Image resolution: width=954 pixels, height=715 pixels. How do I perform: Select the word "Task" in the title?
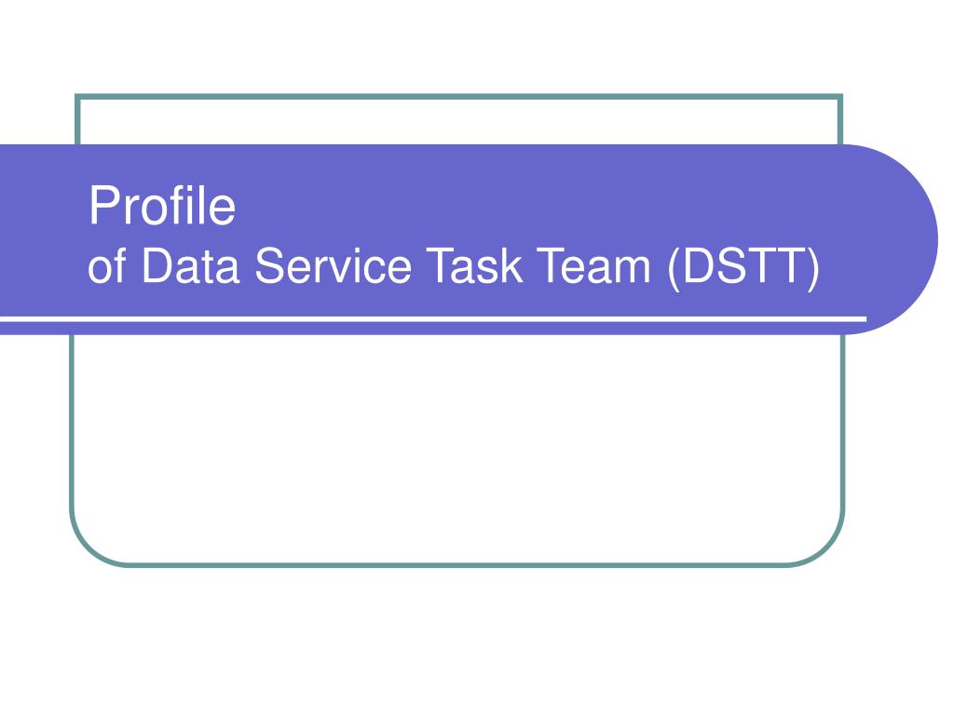tap(474, 265)
